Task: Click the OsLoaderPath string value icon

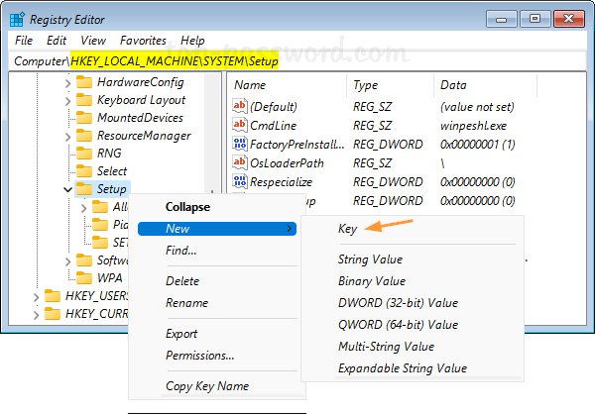Action: pos(239,162)
